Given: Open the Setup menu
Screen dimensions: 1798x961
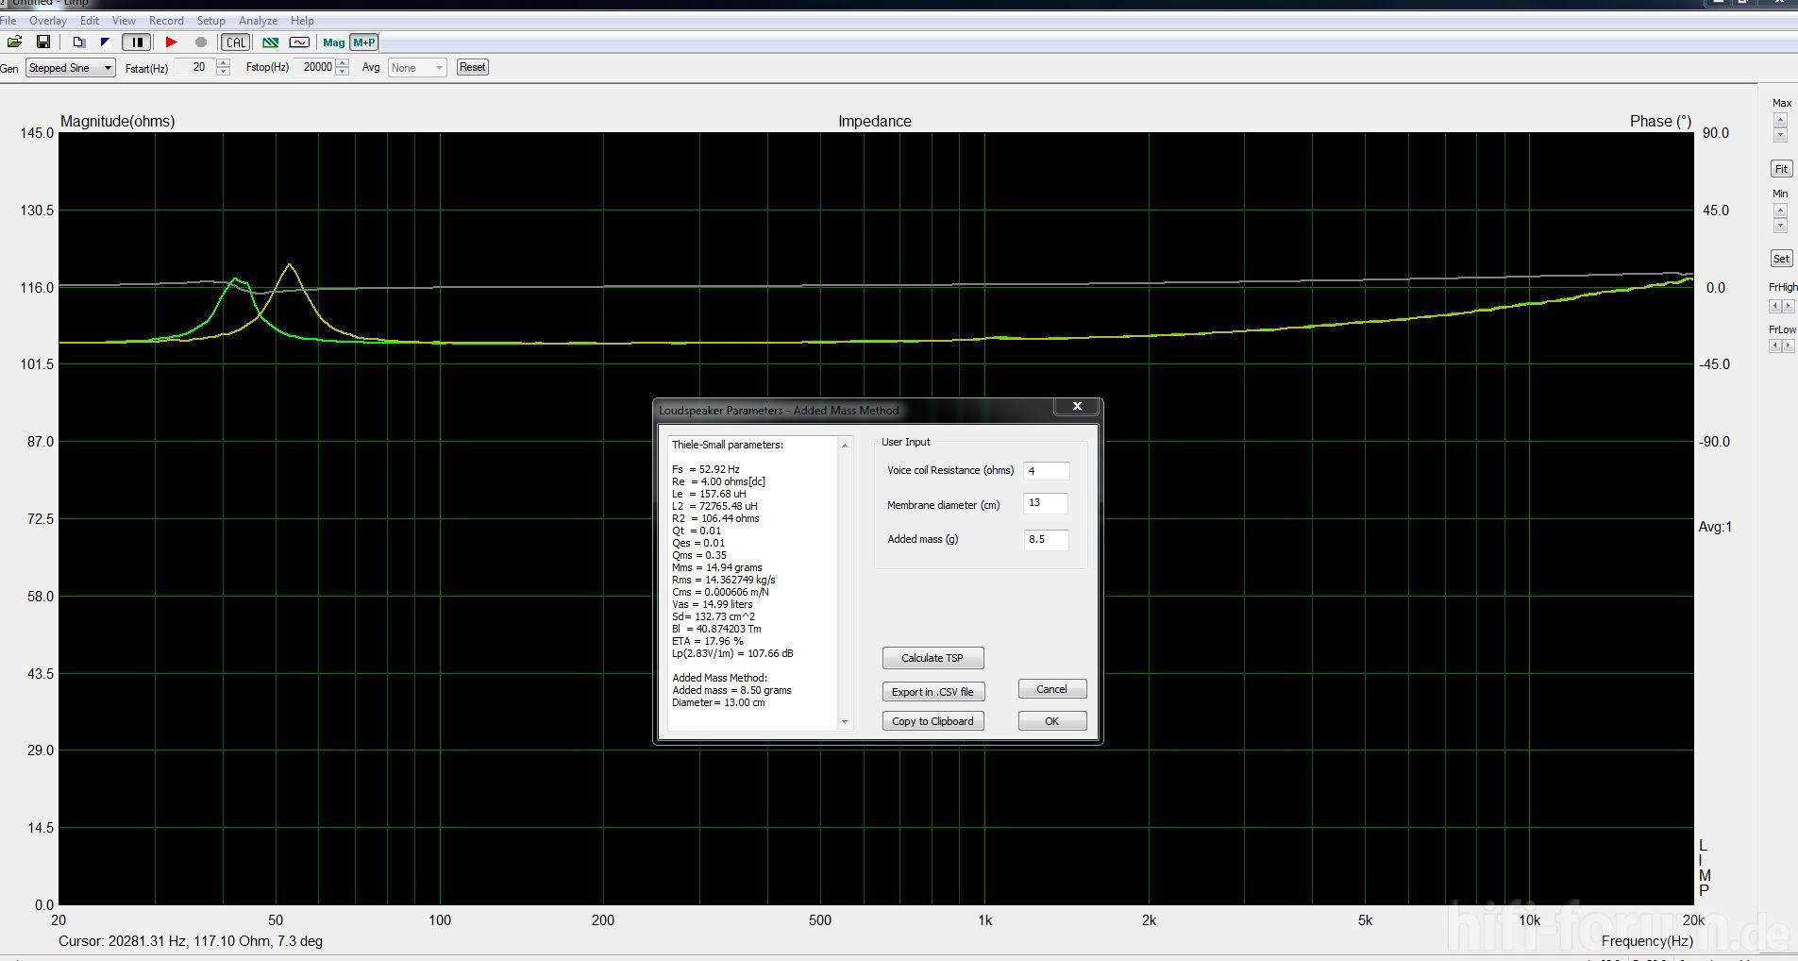Looking at the screenshot, I should pos(210,20).
